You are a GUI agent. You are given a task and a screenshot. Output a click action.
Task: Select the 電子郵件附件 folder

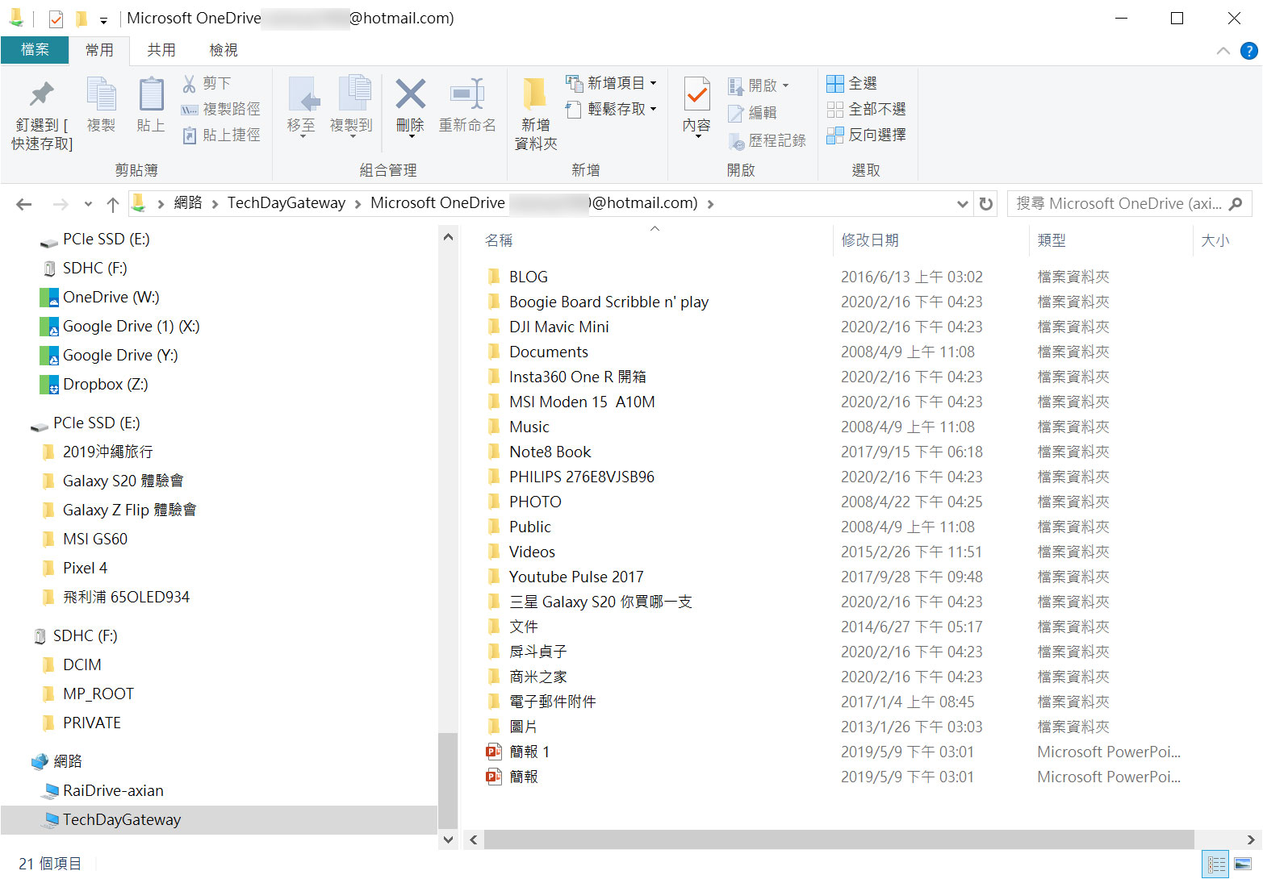point(541,702)
